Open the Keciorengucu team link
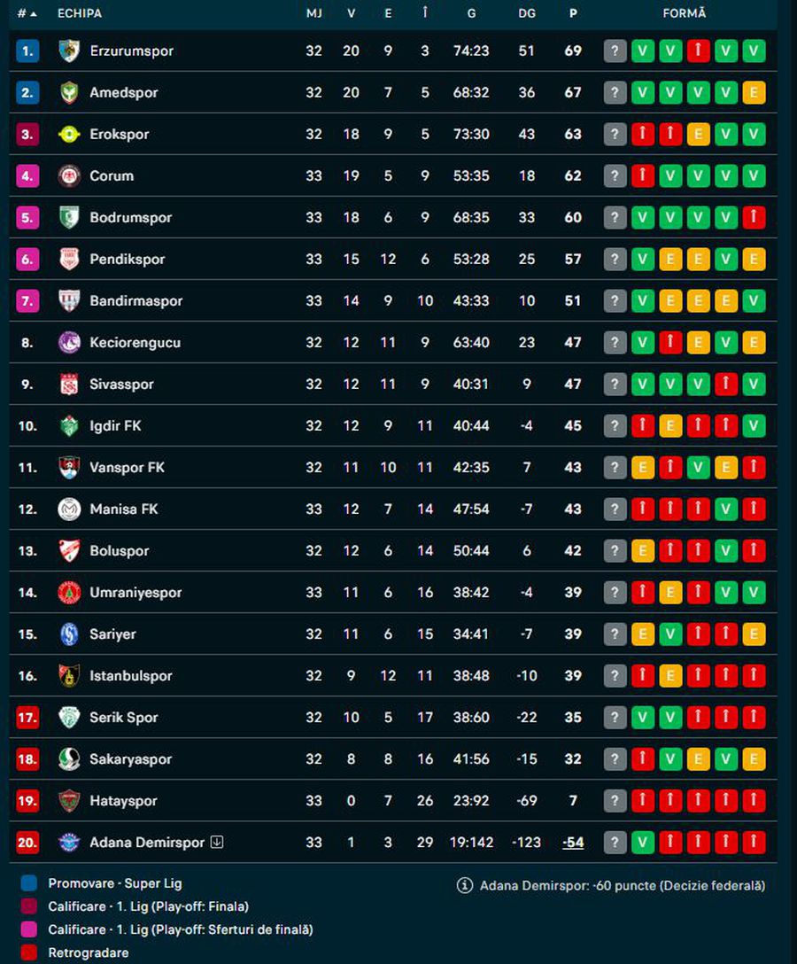The width and height of the screenshot is (797, 964). click(135, 343)
